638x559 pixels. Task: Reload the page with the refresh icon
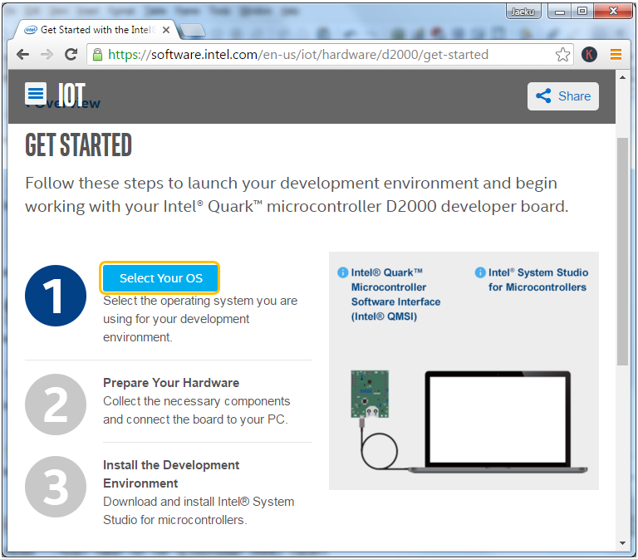[x=71, y=54]
